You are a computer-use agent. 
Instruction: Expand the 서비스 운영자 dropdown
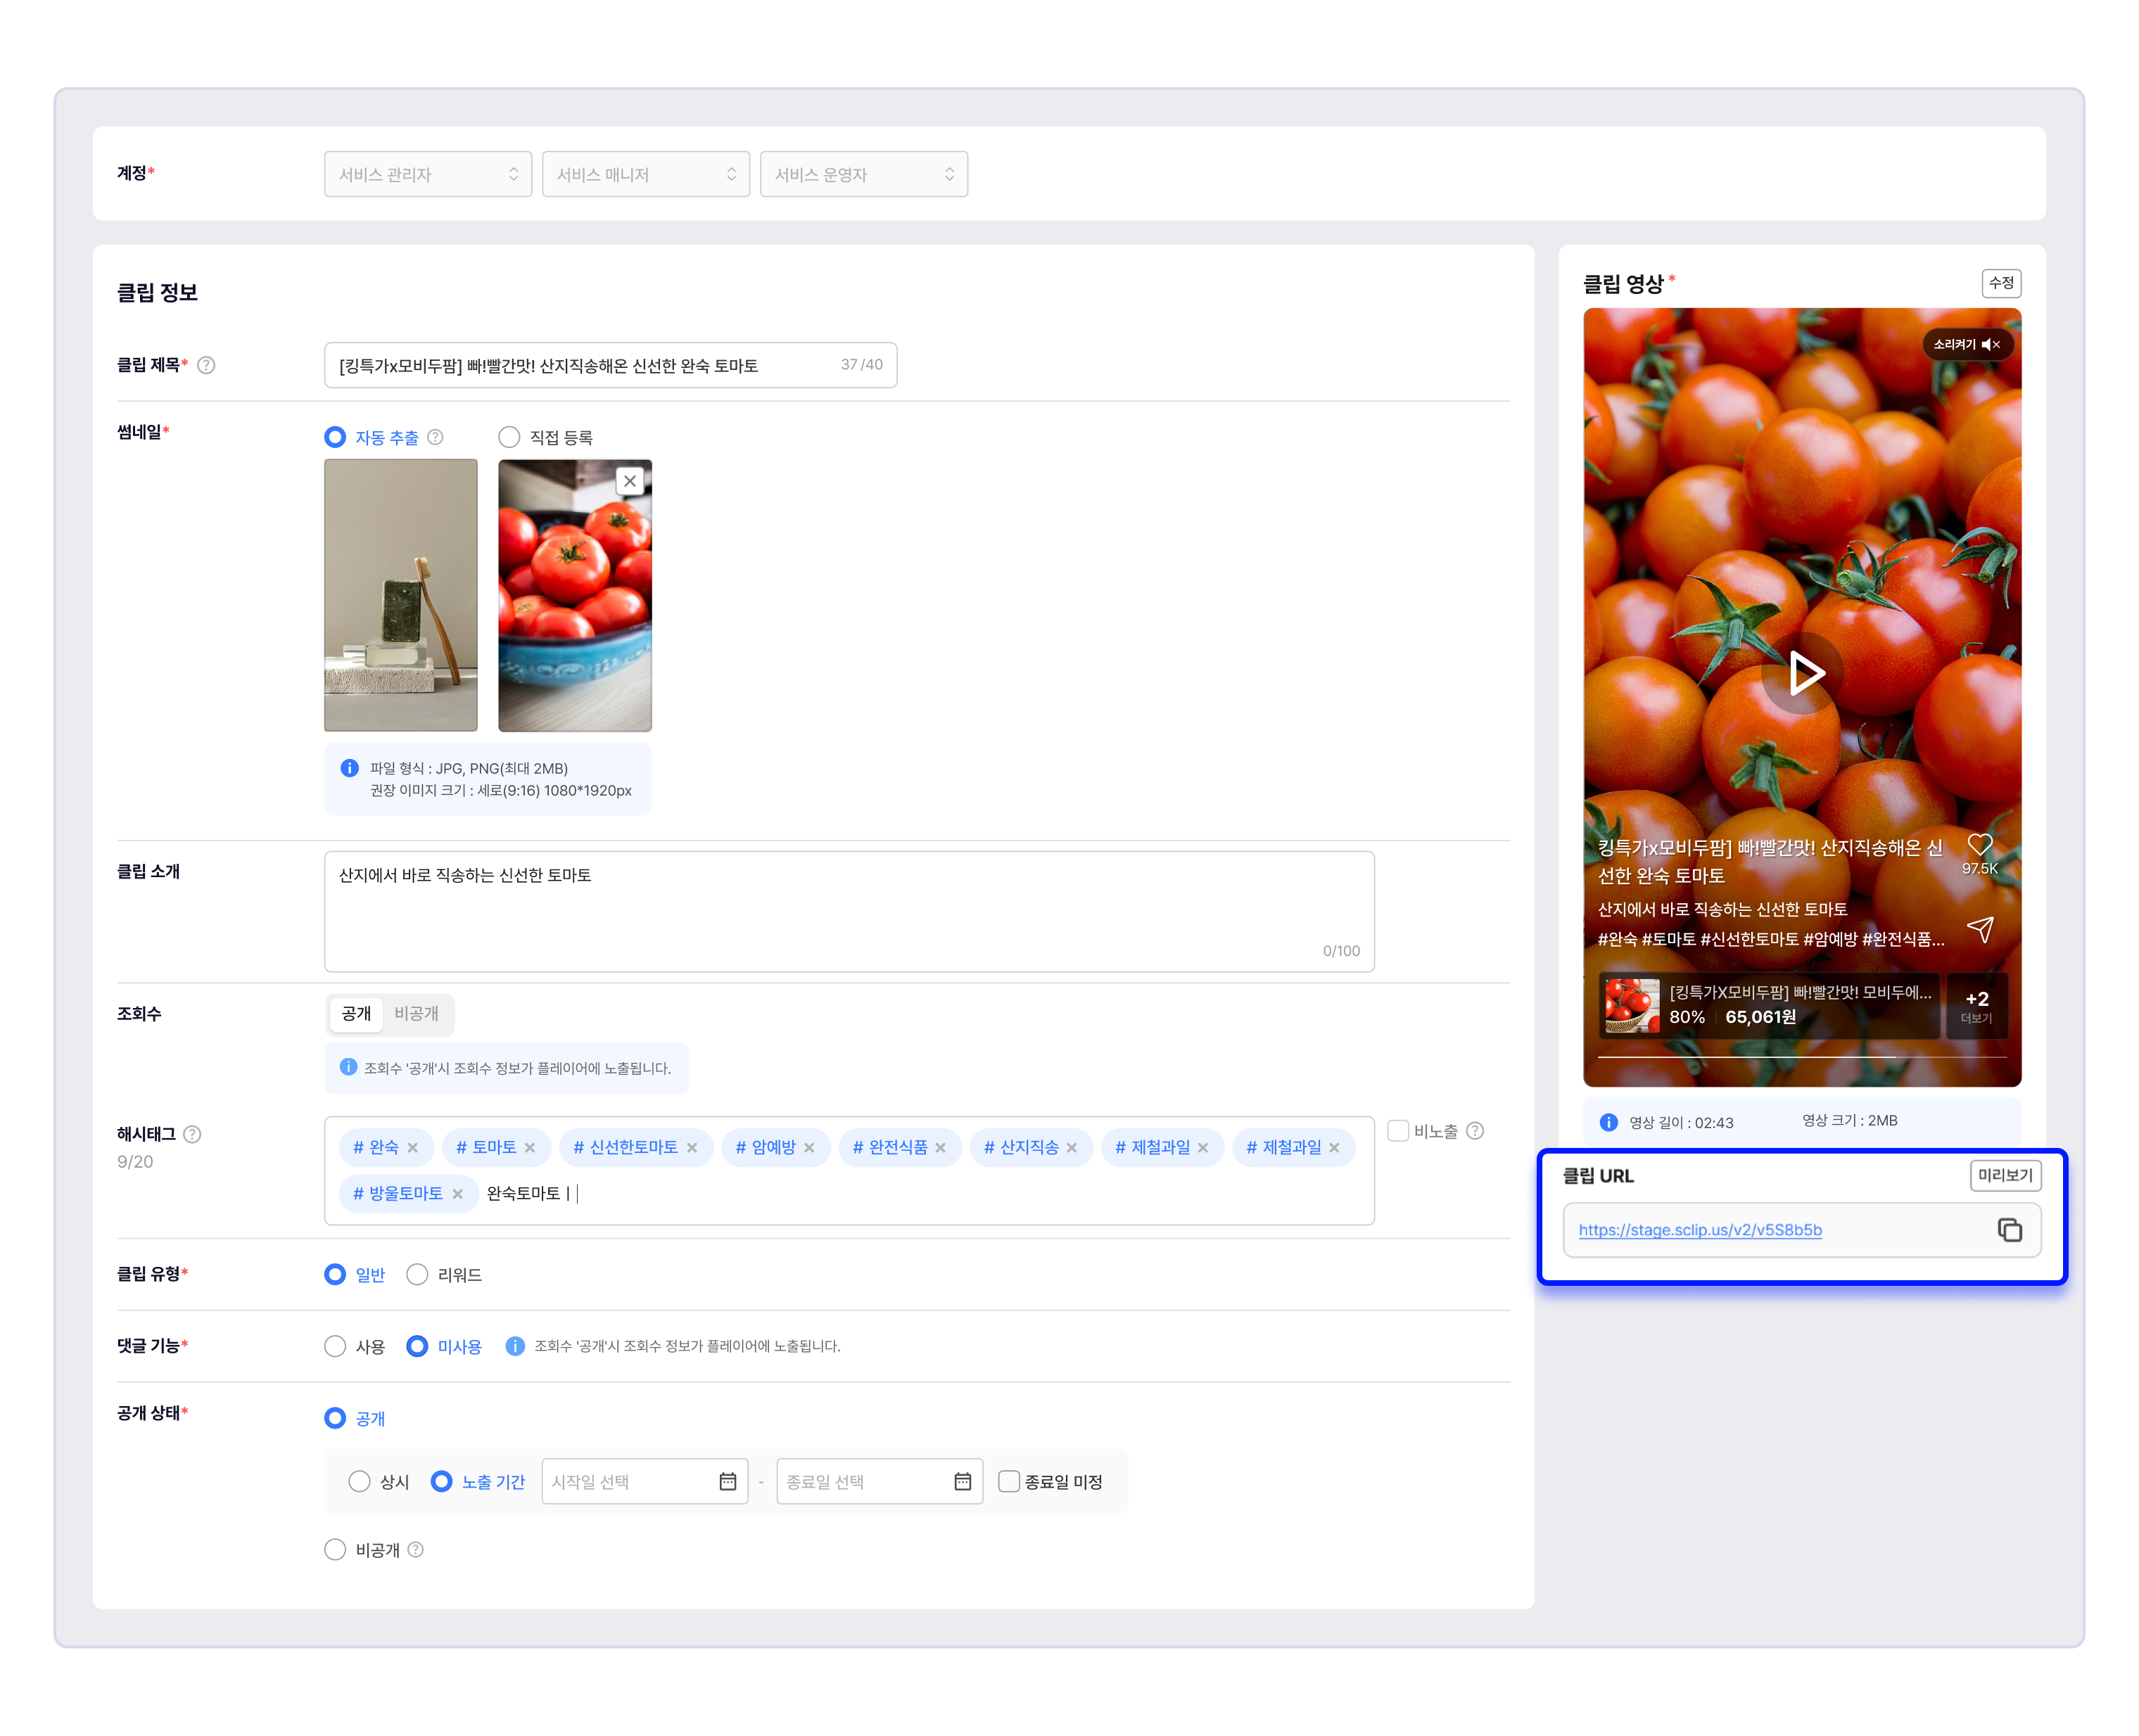863,174
